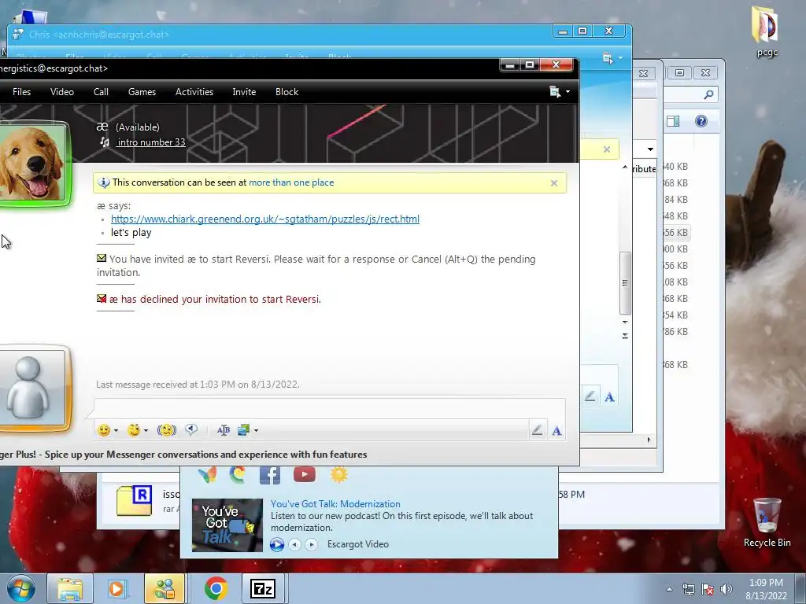Open the smiley emoticon picker
Image resolution: width=806 pixels, height=604 pixels.
pyautogui.click(x=104, y=430)
